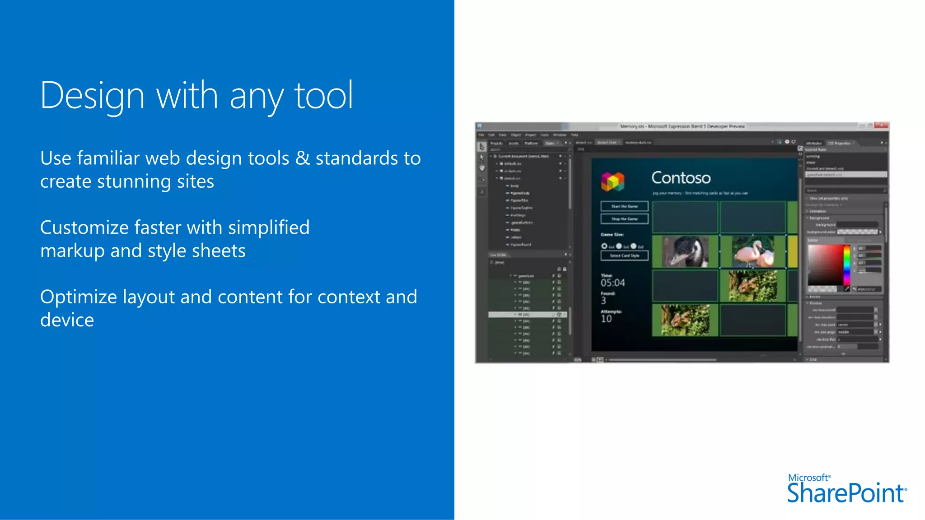Click the help icon above the design canvas
Image resolution: width=925 pixels, height=520 pixels.
click(x=787, y=142)
